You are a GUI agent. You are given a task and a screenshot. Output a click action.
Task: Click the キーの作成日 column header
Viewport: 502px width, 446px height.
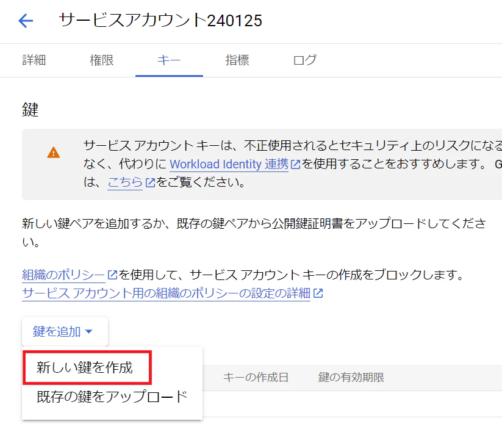click(x=256, y=378)
